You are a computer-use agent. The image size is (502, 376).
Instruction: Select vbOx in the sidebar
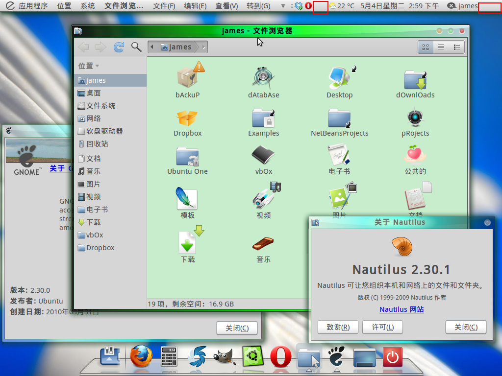pyautogui.click(x=110, y=235)
